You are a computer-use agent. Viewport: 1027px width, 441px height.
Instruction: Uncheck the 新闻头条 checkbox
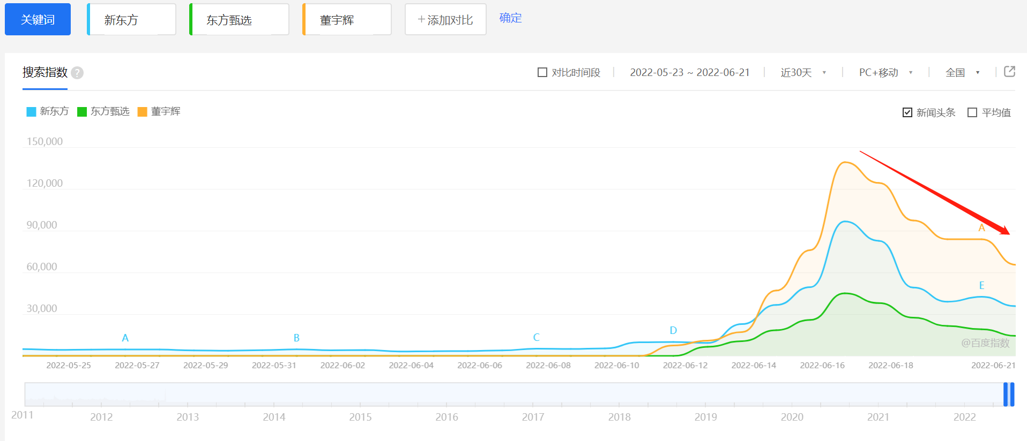click(x=907, y=112)
